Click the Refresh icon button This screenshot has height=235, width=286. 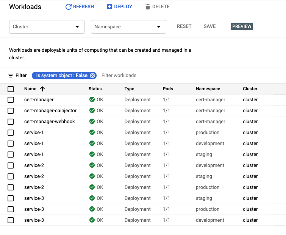pyautogui.click(x=69, y=7)
